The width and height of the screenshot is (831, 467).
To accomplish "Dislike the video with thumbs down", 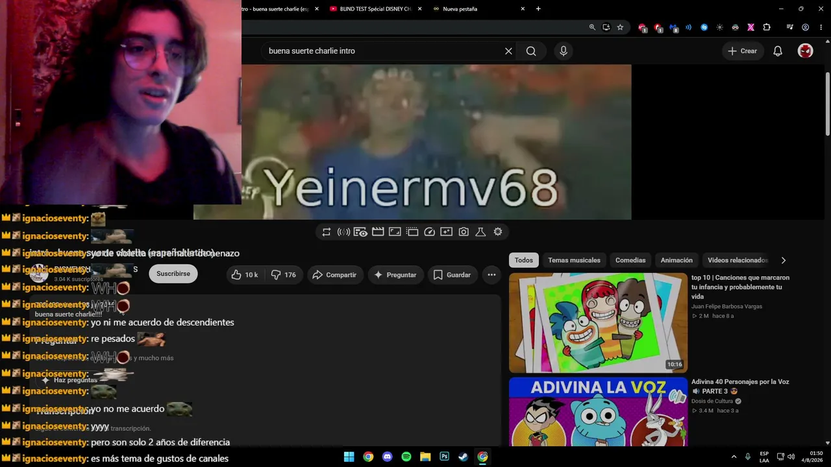I will click(x=283, y=275).
